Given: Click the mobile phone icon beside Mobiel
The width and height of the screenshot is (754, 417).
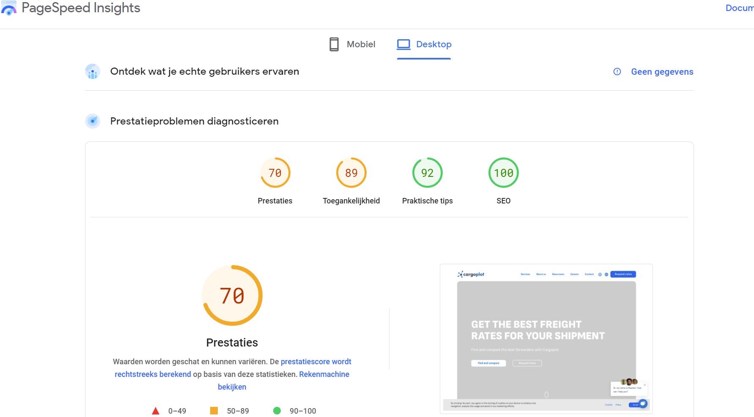Looking at the screenshot, I should click(335, 44).
